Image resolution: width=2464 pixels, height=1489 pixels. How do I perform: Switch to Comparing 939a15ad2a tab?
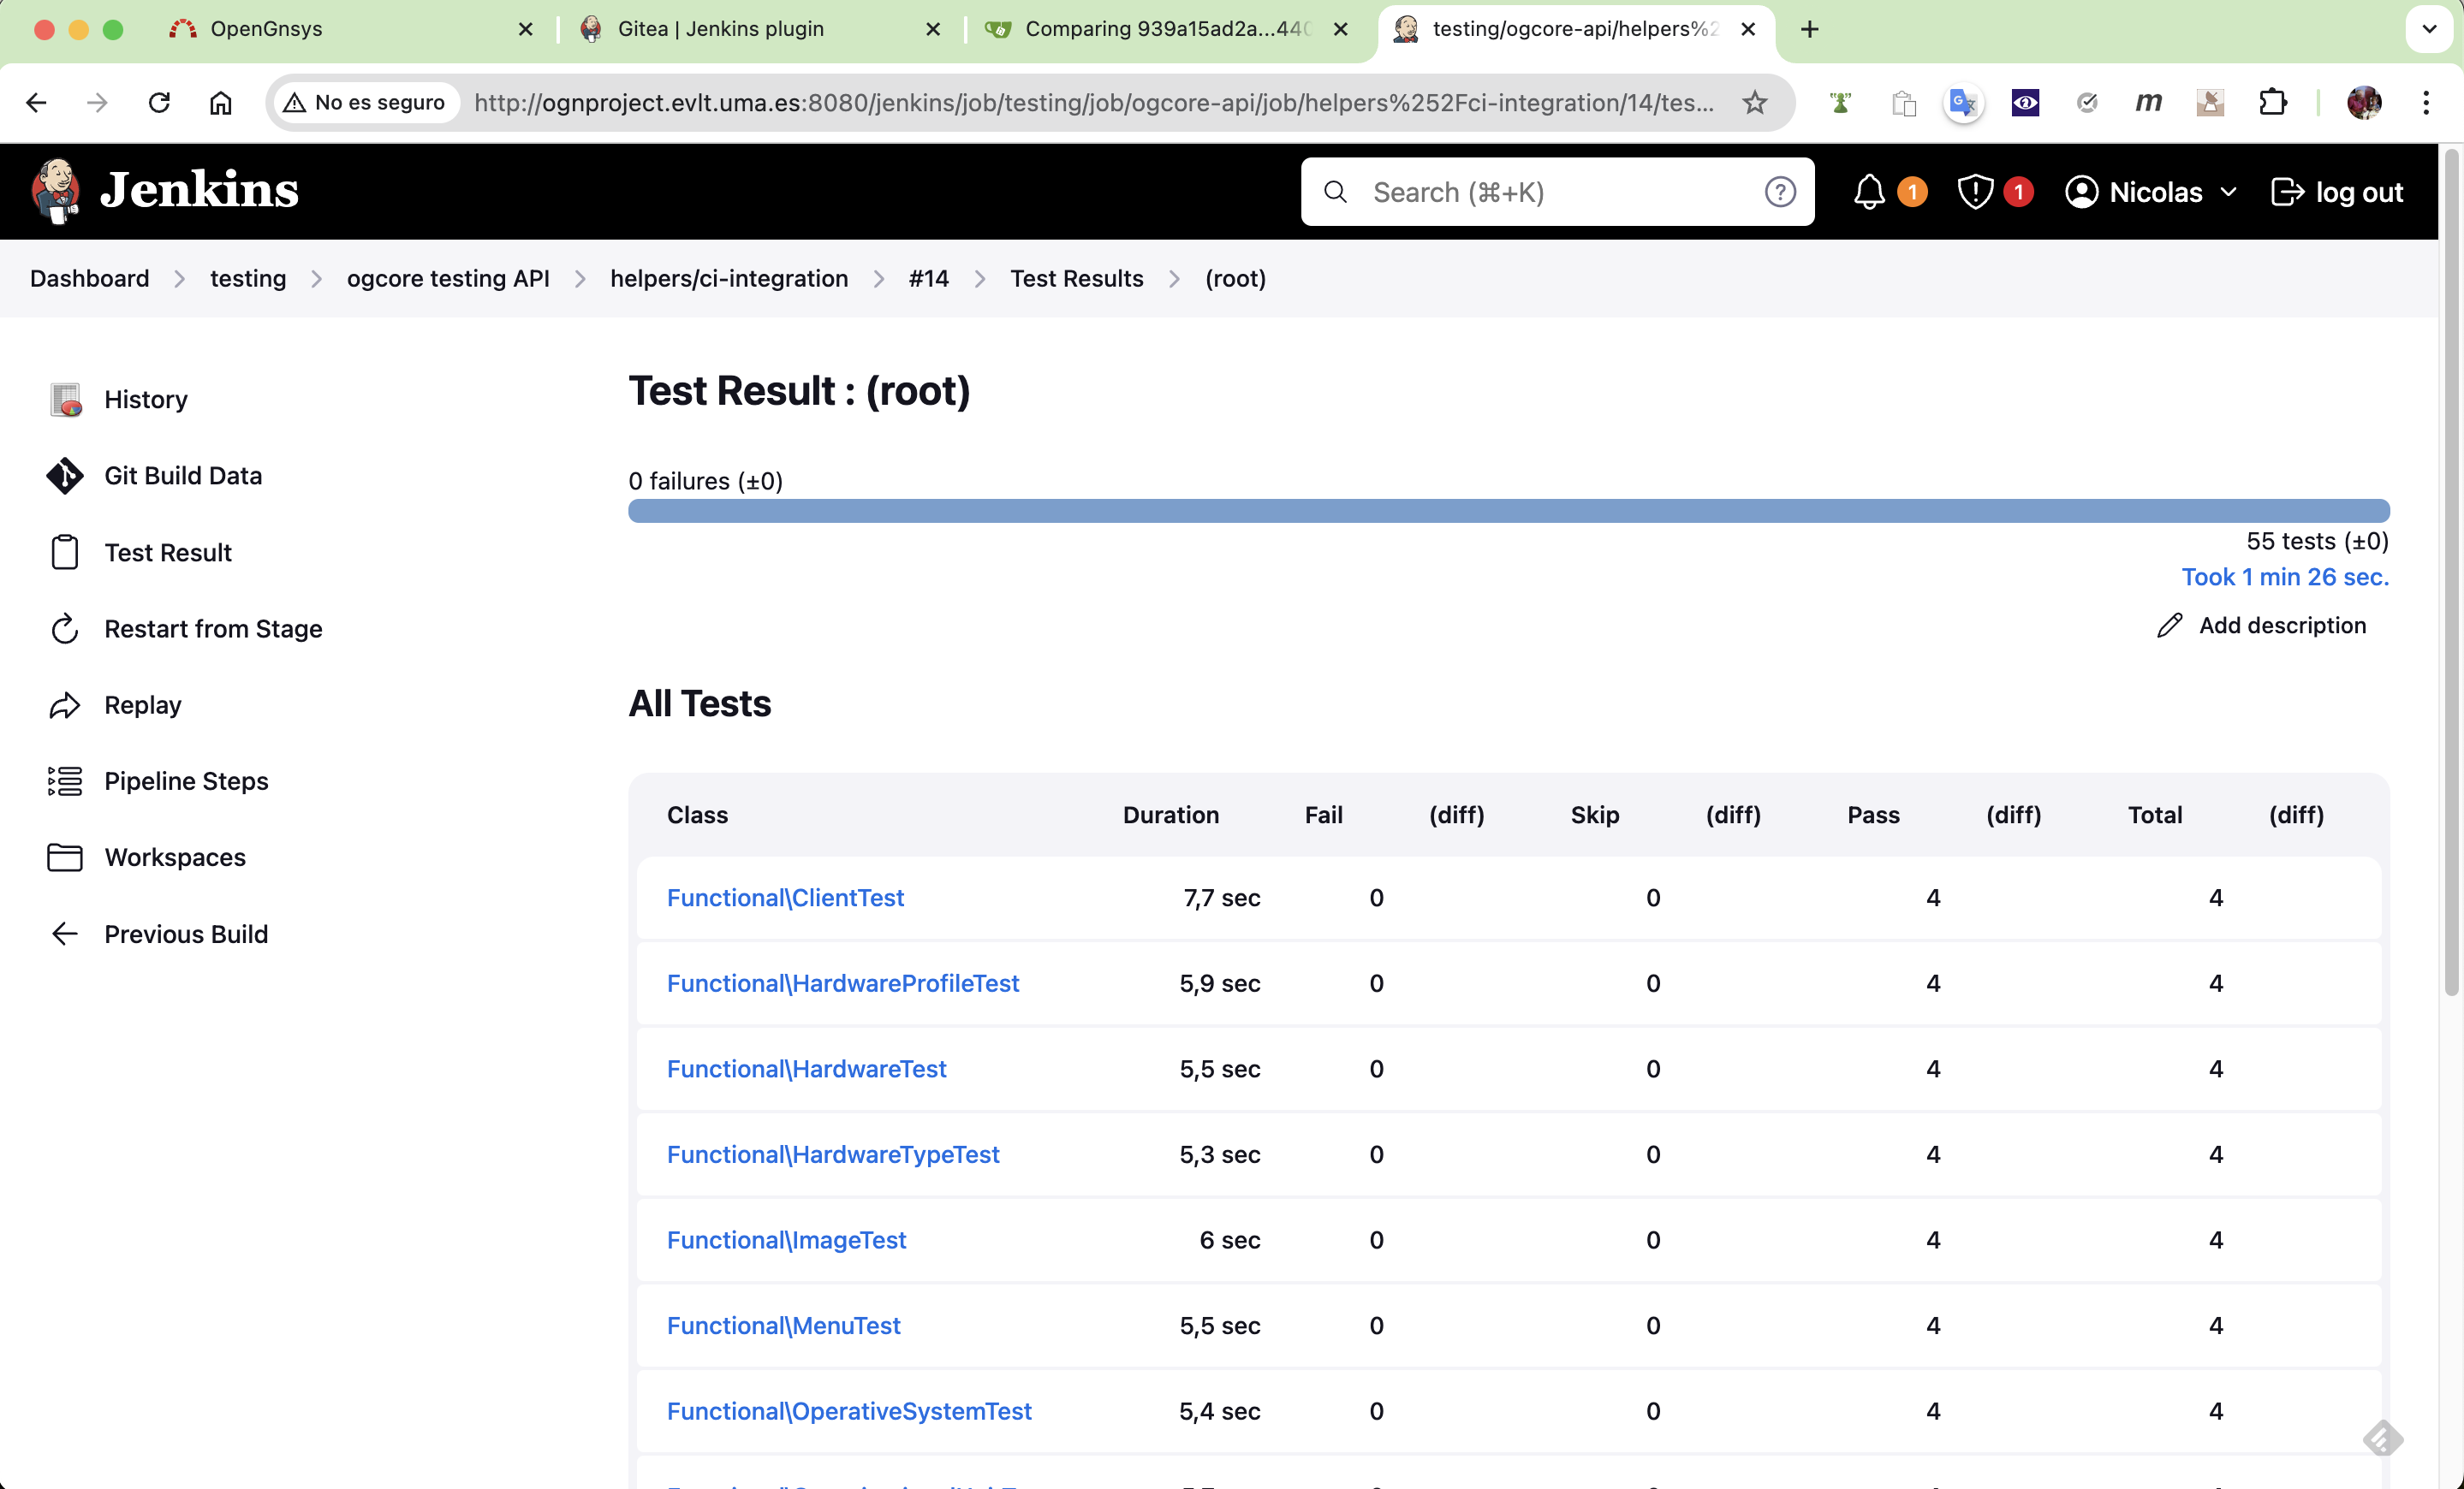1166,29
